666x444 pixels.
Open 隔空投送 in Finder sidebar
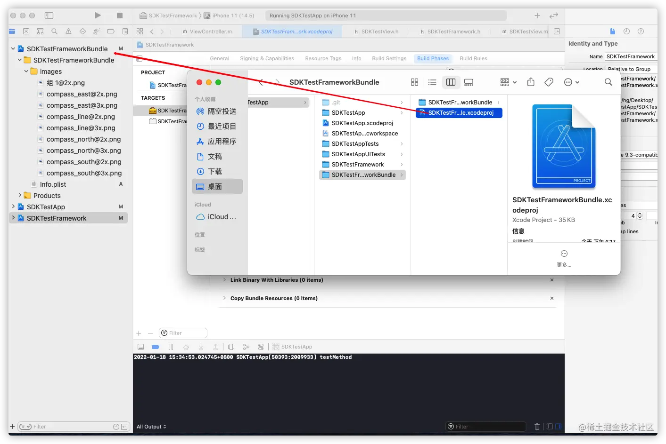(217, 111)
